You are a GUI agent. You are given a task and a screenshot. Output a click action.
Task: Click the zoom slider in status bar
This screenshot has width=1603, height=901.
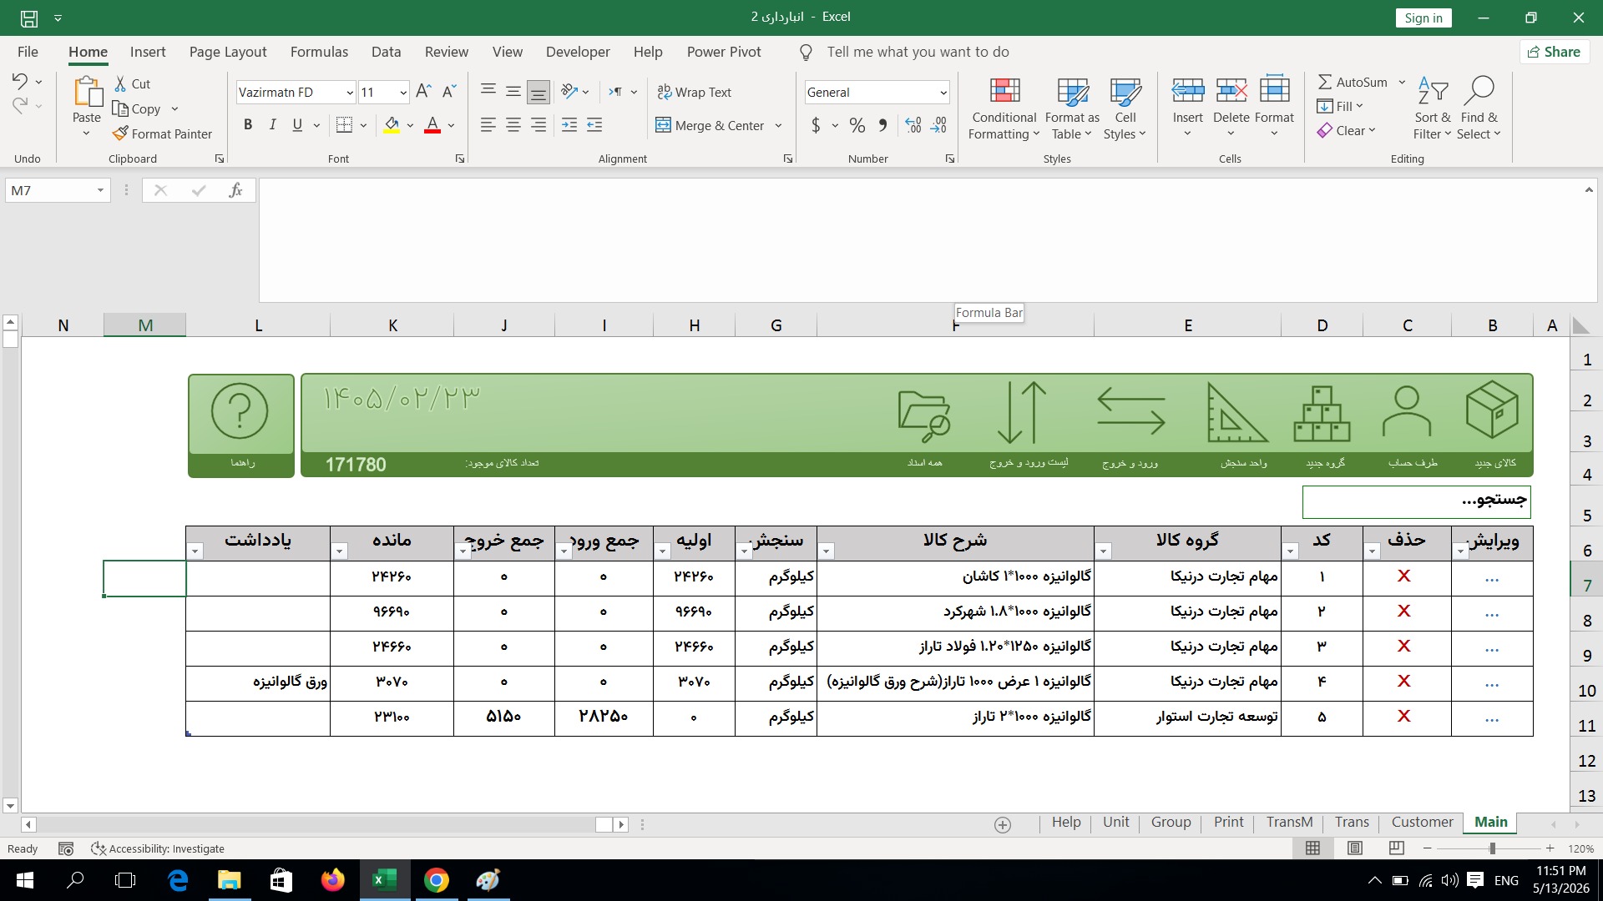[x=1492, y=848]
